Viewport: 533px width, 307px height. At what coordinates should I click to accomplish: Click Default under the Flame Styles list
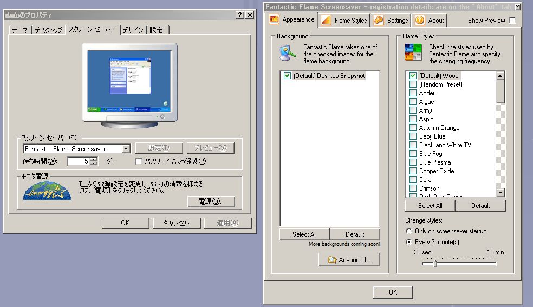coord(480,205)
